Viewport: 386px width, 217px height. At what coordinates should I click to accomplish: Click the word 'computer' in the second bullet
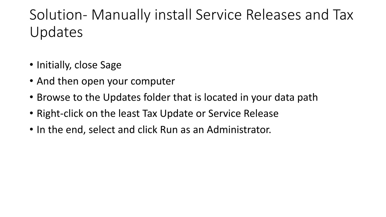point(153,81)
